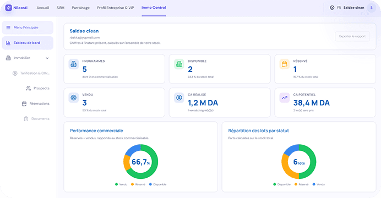Open Tableau de bord sidebar item

pyautogui.click(x=28, y=43)
